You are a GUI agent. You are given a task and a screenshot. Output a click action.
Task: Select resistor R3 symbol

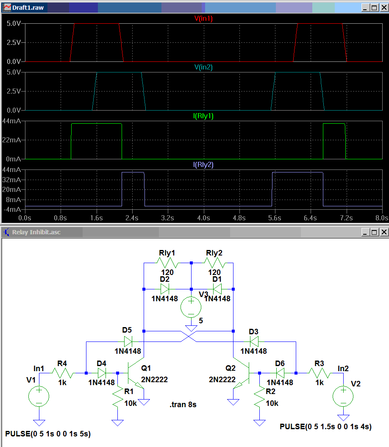320,373
